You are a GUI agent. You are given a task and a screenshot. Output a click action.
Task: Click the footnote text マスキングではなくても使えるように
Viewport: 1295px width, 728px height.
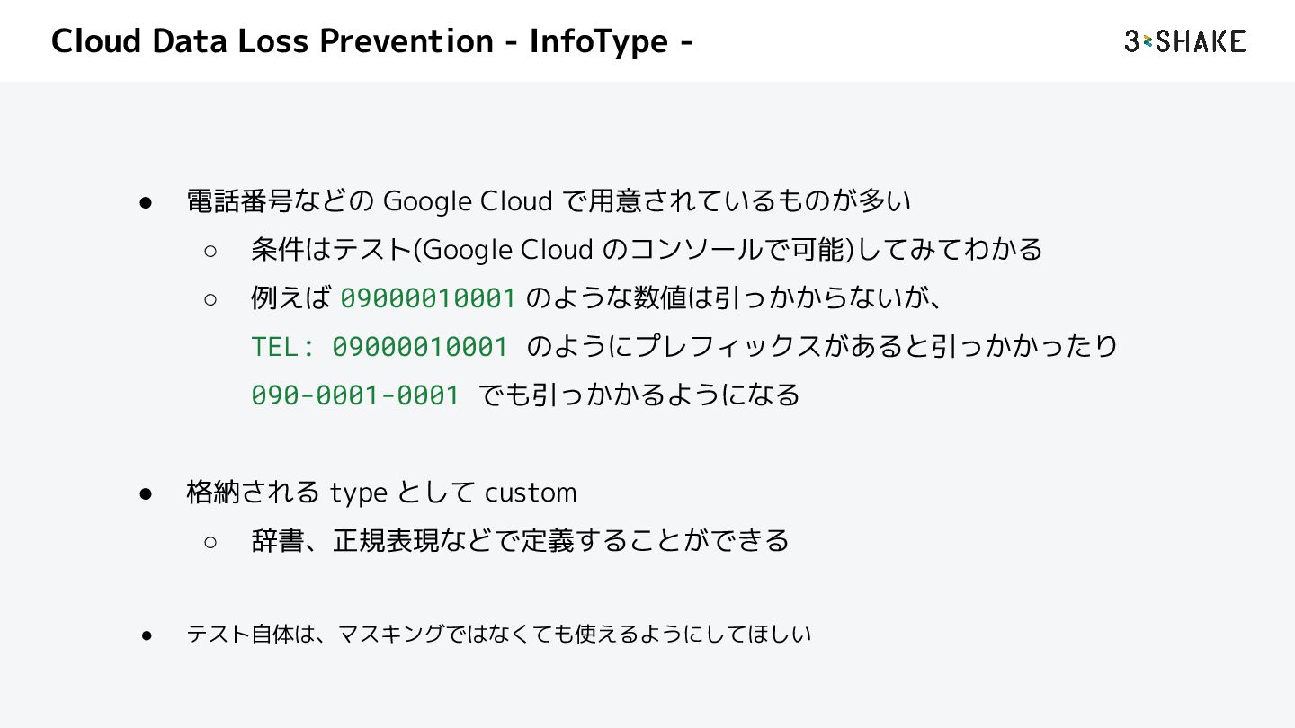click(504, 635)
